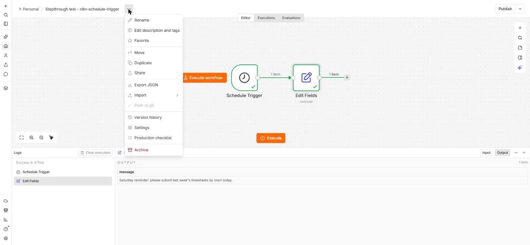Select the Edit Fields row in Logs
530x245 pixels.
point(63,181)
